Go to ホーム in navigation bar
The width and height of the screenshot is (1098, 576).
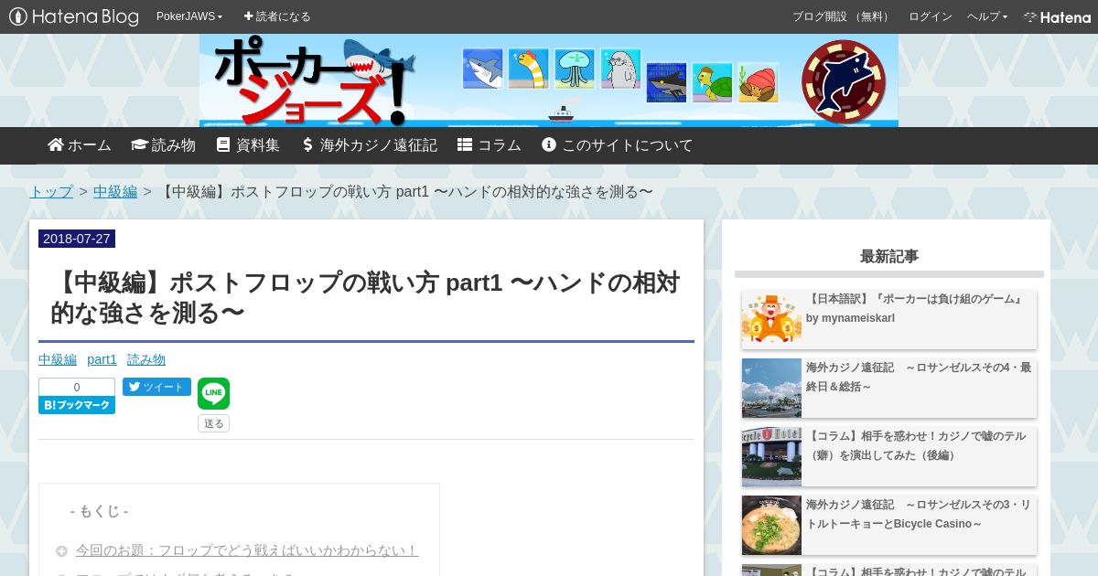pyautogui.click(x=80, y=145)
